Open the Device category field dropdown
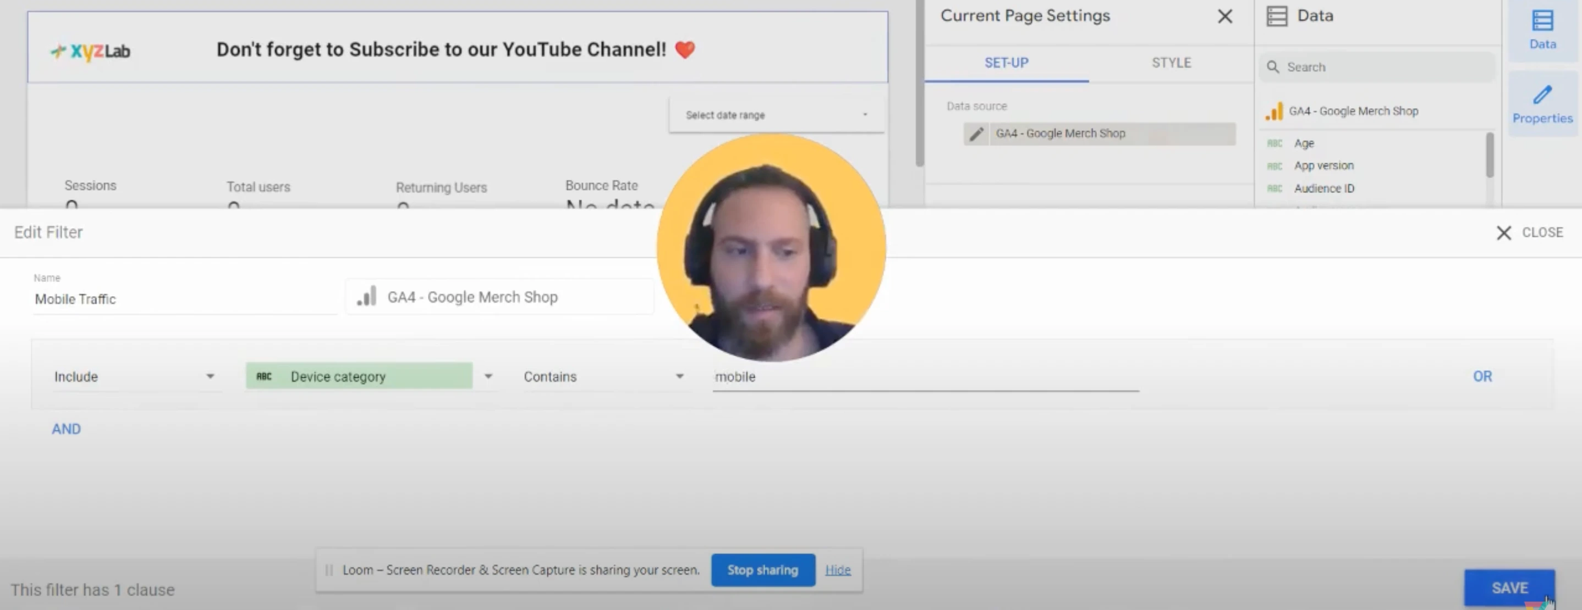The height and width of the screenshot is (610, 1582). [x=488, y=376]
